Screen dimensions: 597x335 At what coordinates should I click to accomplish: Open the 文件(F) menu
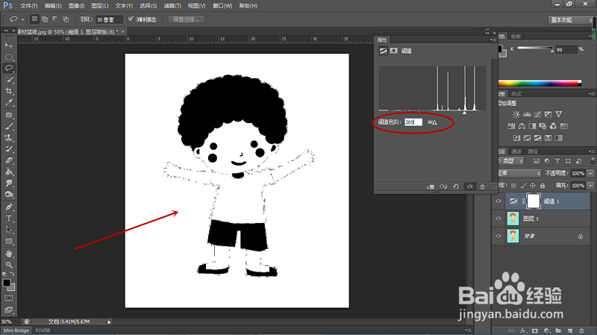pyautogui.click(x=29, y=6)
